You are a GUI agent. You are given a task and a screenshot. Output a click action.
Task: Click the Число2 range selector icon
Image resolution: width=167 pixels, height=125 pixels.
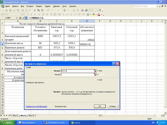click(x=95, y=74)
